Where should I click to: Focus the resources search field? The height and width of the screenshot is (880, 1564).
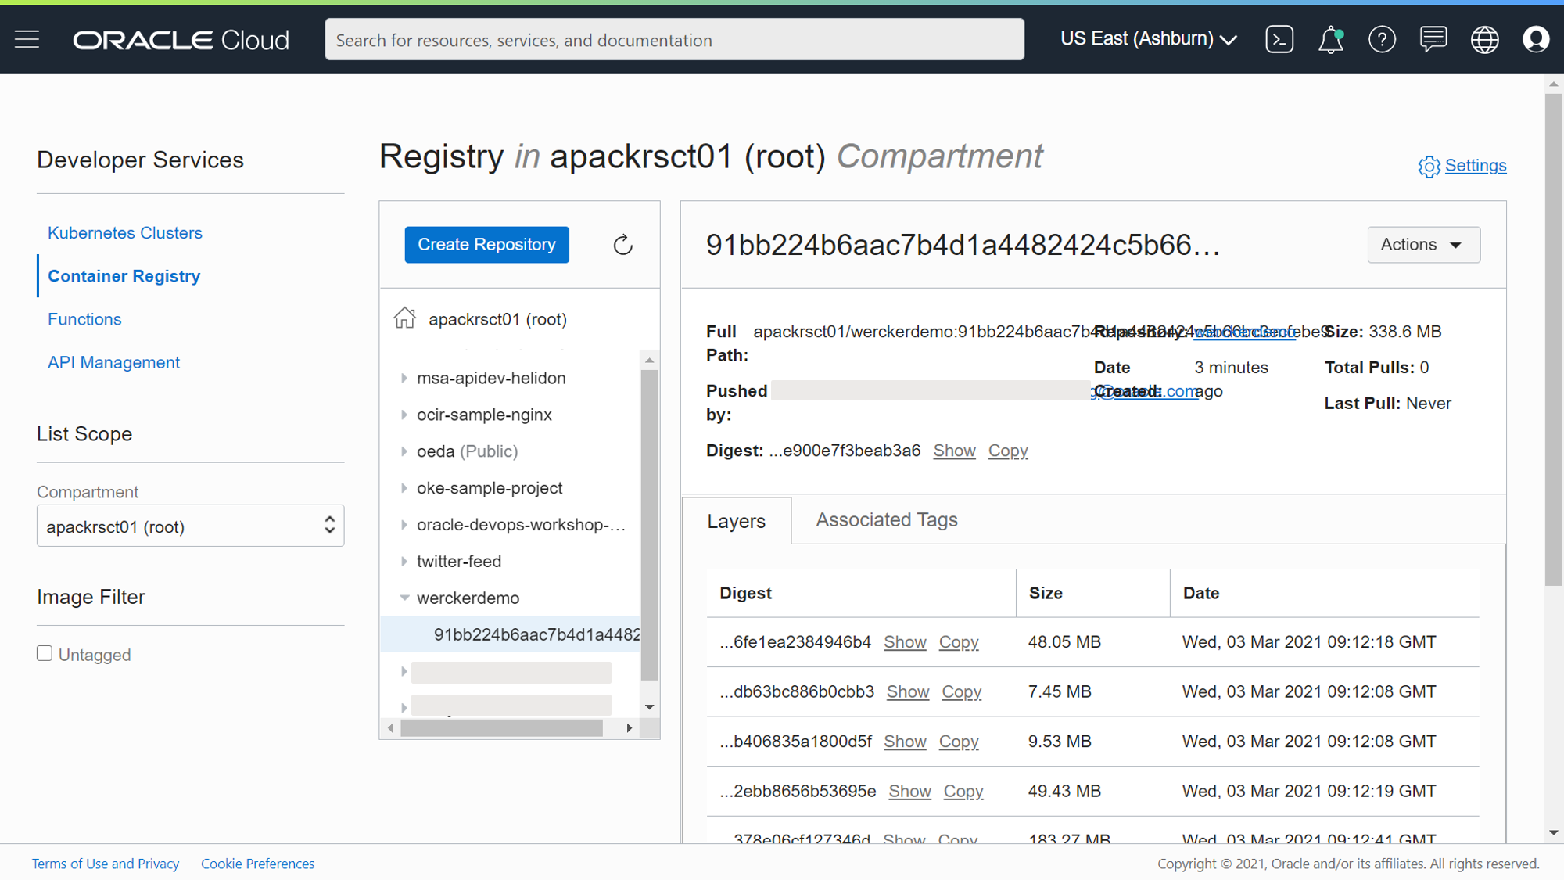point(674,39)
